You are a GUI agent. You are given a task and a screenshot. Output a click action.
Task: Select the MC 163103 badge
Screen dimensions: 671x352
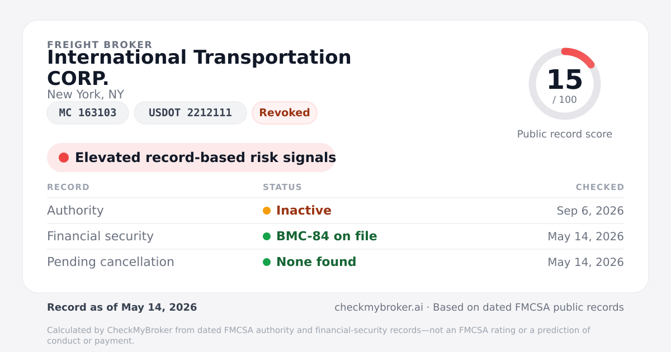point(88,113)
